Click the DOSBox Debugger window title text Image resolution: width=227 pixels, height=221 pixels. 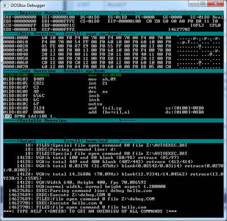click(x=28, y=5)
